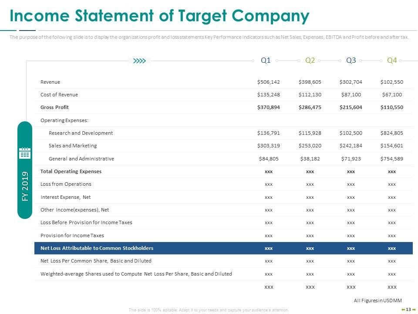The image size is (418, 314).
Task: Click the FY 2019 vertical label
Action: tap(25, 186)
